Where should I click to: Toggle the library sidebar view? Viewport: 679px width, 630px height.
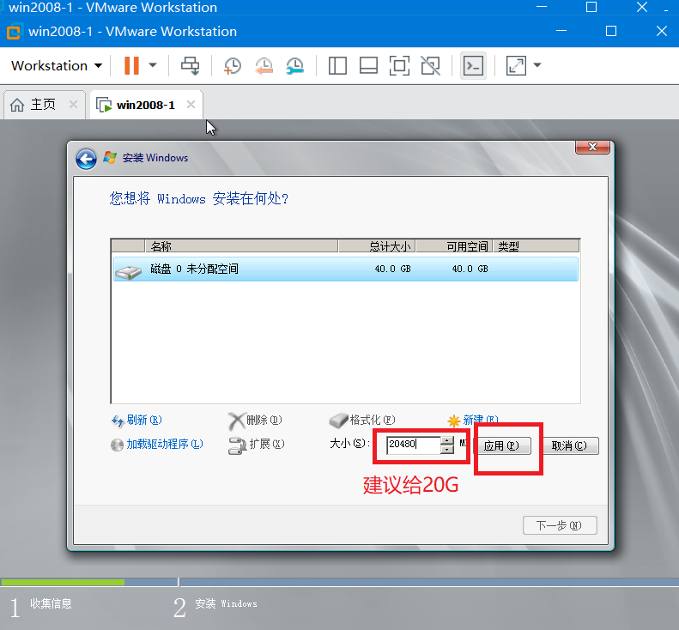pos(337,66)
